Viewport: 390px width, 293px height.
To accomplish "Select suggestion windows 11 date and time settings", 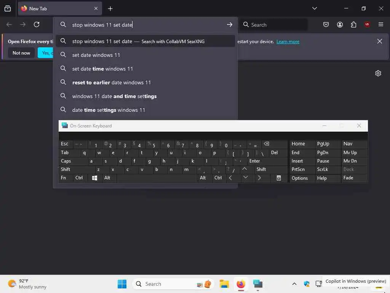I will point(145,96).
